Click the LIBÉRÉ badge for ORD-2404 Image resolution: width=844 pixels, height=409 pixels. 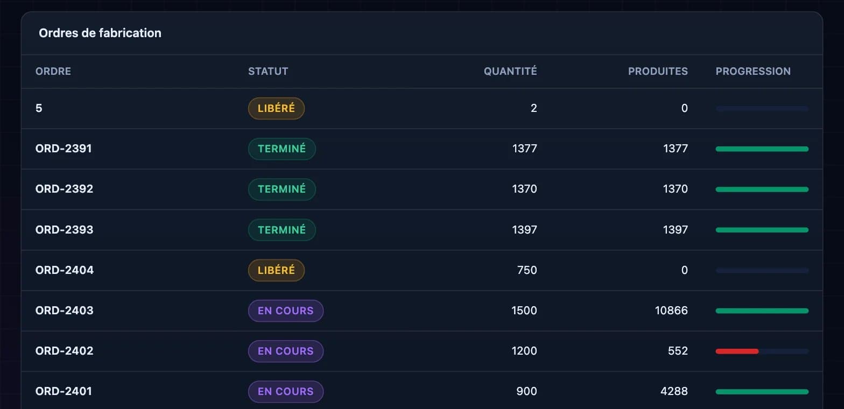(x=276, y=270)
